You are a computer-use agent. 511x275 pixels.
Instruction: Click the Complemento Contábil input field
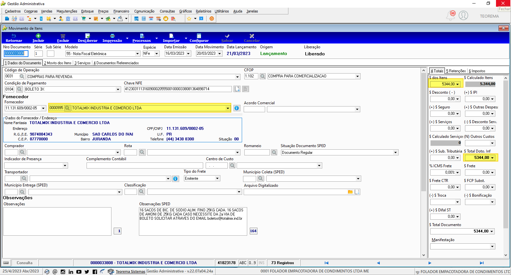click(x=145, y=165)
